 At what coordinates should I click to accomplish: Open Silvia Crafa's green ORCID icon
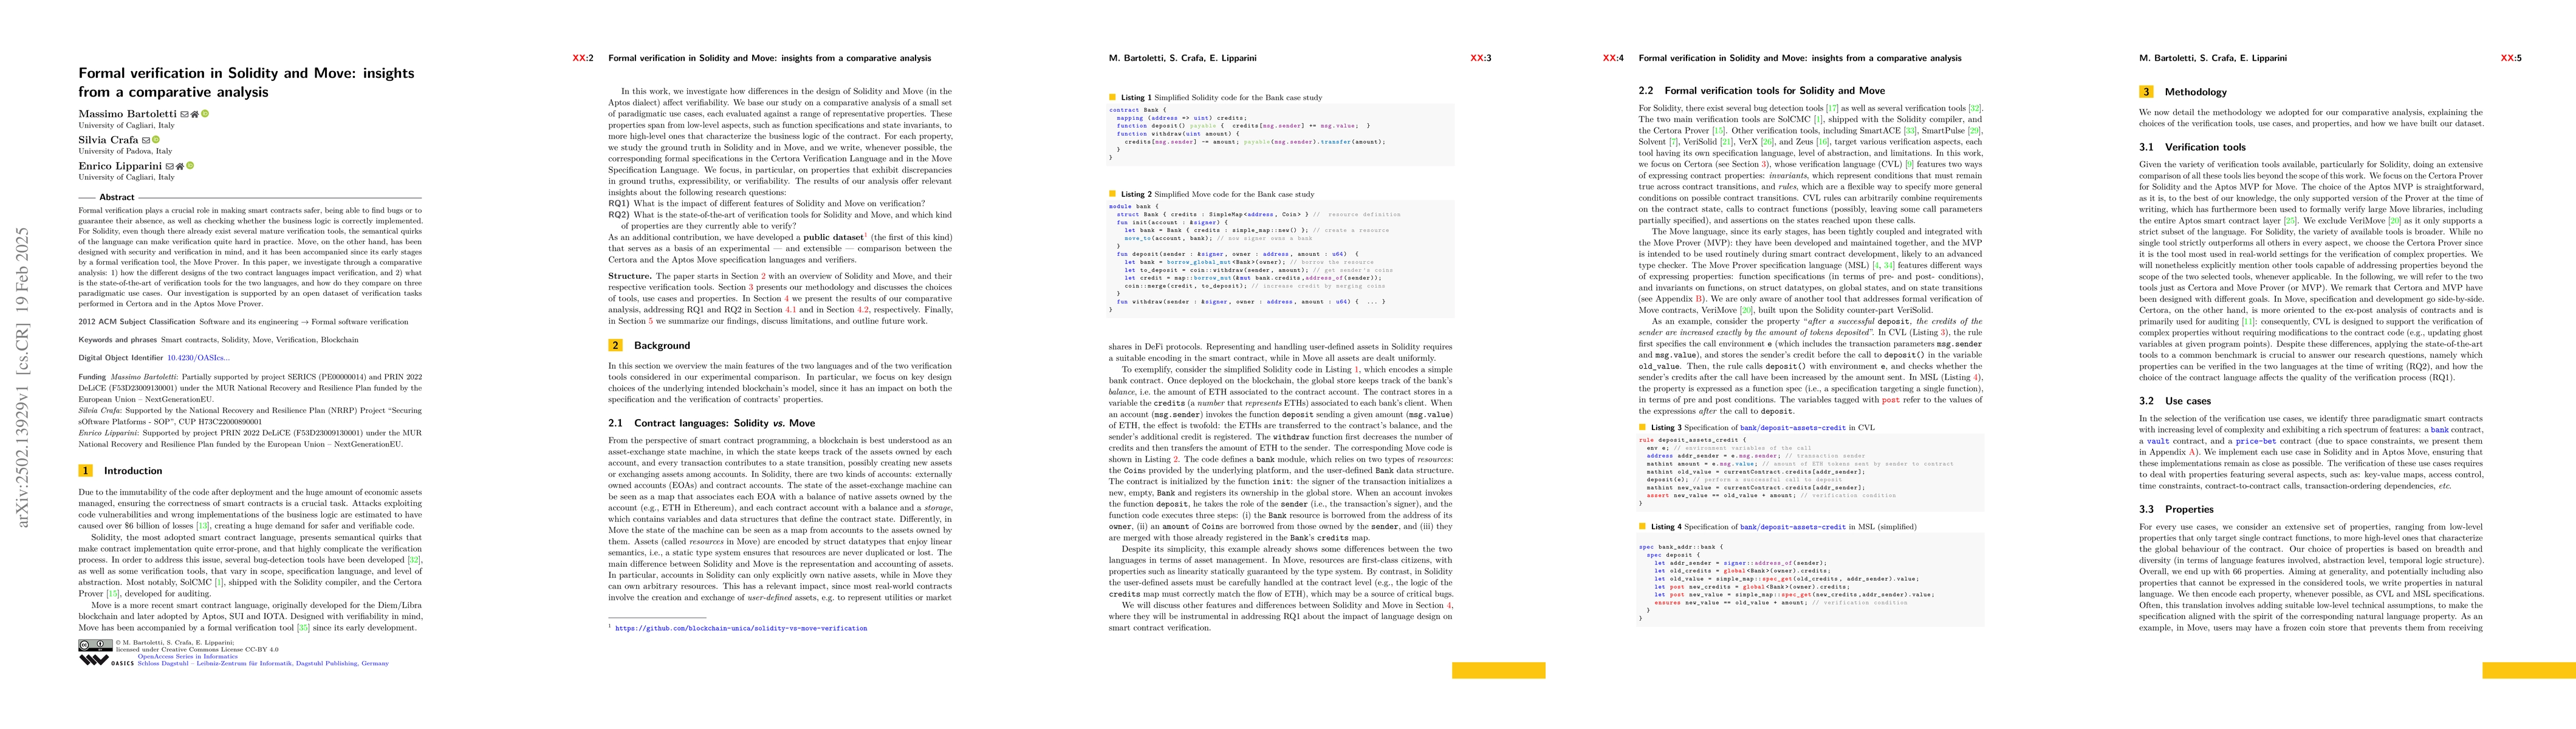[156, 140]
